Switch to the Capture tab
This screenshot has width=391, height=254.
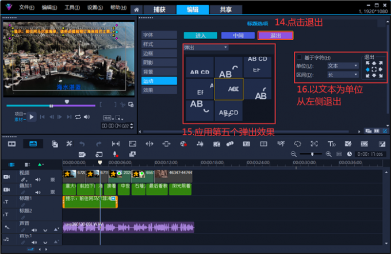(159, 10)
